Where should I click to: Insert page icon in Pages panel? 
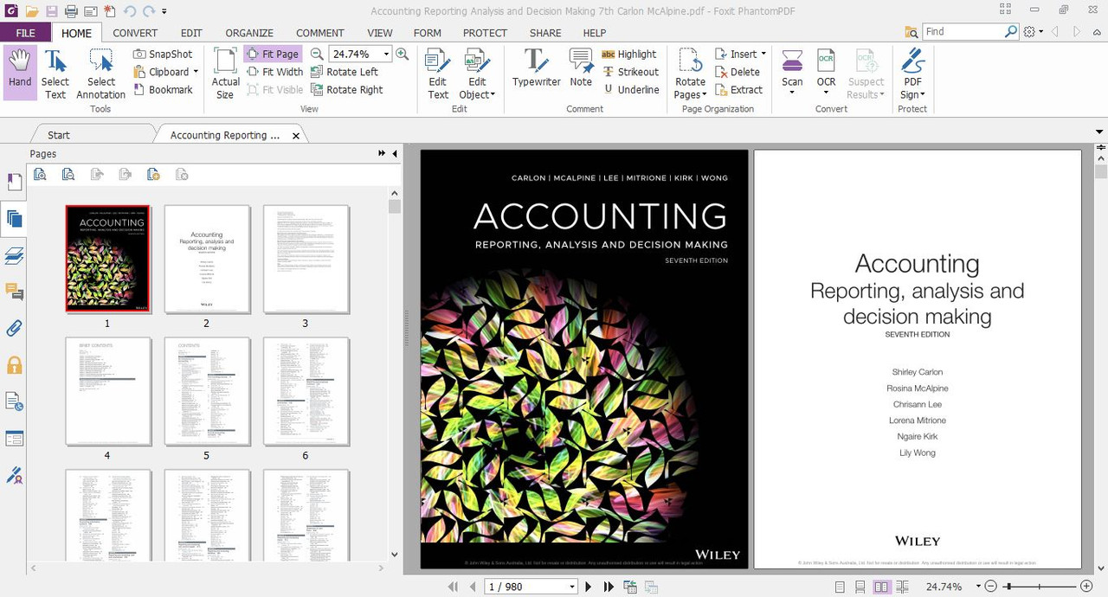pos(153,175)
